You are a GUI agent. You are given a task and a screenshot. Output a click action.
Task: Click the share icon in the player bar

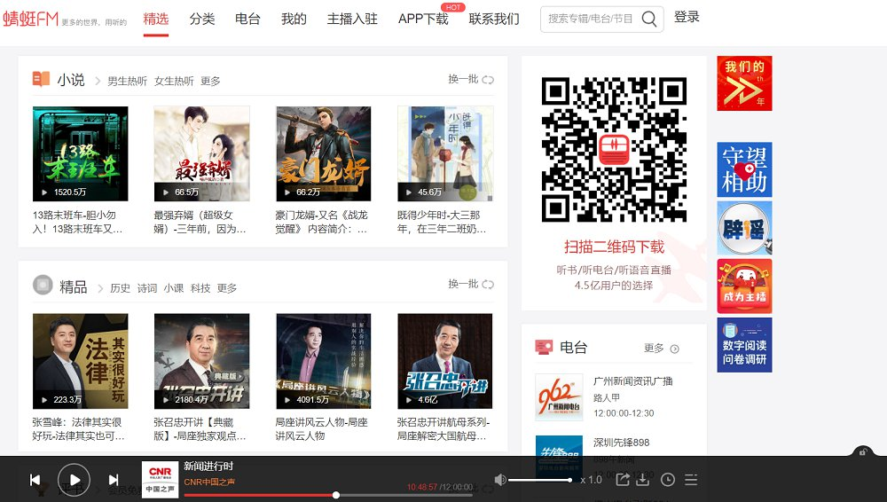[623, 480]
